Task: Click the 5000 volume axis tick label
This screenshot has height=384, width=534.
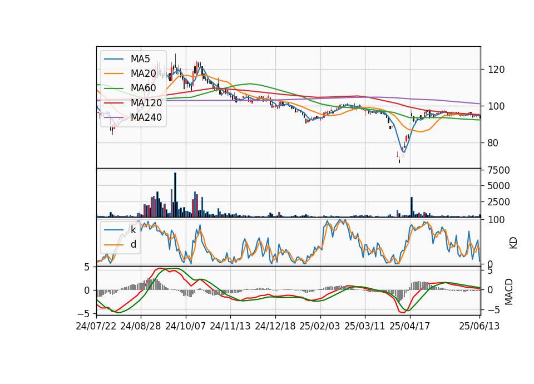Action: [x=499, y=186]
